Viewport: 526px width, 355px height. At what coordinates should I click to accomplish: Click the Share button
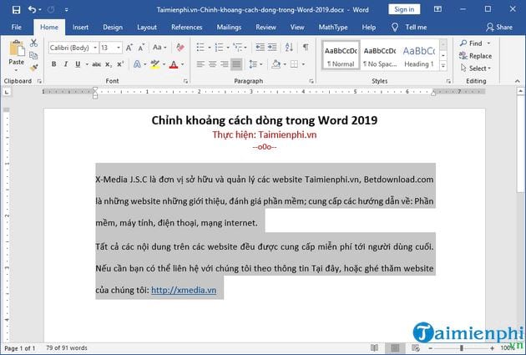coord(499,28)
